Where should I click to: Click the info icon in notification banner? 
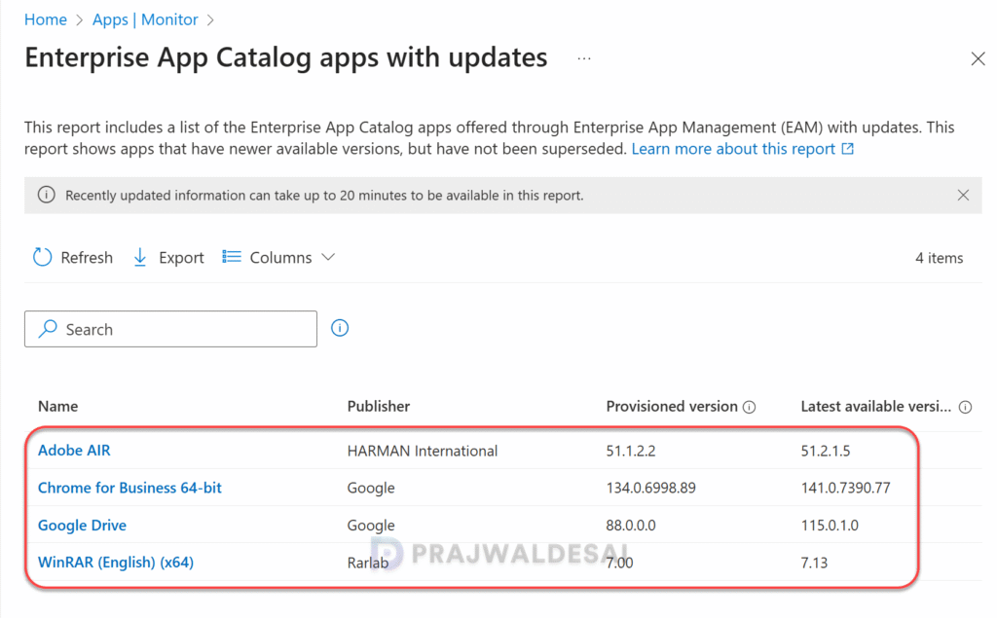pyautogui.click(x=46, y=195)
